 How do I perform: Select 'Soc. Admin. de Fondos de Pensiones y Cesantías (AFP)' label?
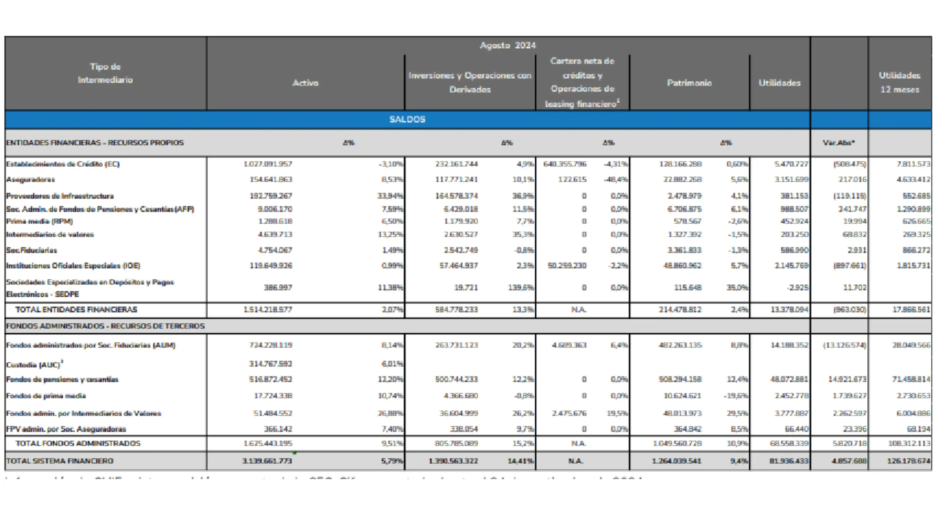coord(100,209)
